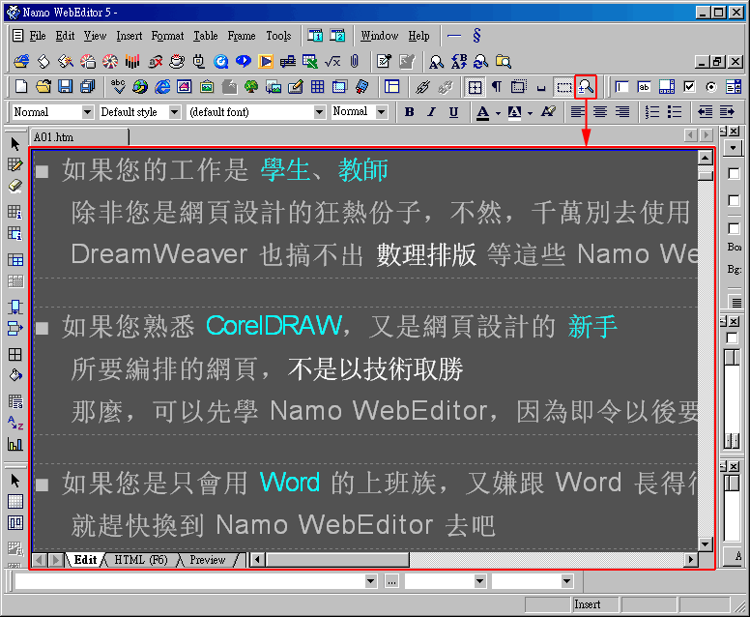Image resolution: width=750 pixels, height=617 pixels.
Task: Click the form radio button icon in toolbar
Action: point(711,87)
